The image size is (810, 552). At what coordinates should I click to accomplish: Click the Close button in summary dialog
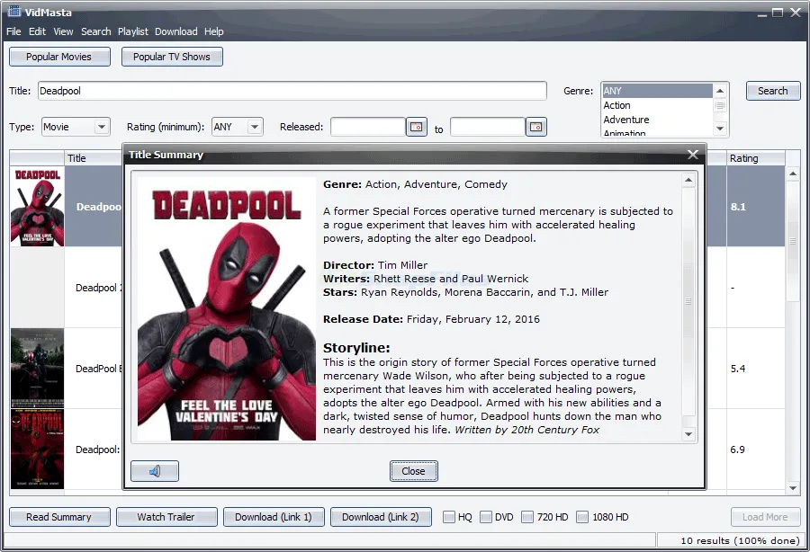(413, 471)
